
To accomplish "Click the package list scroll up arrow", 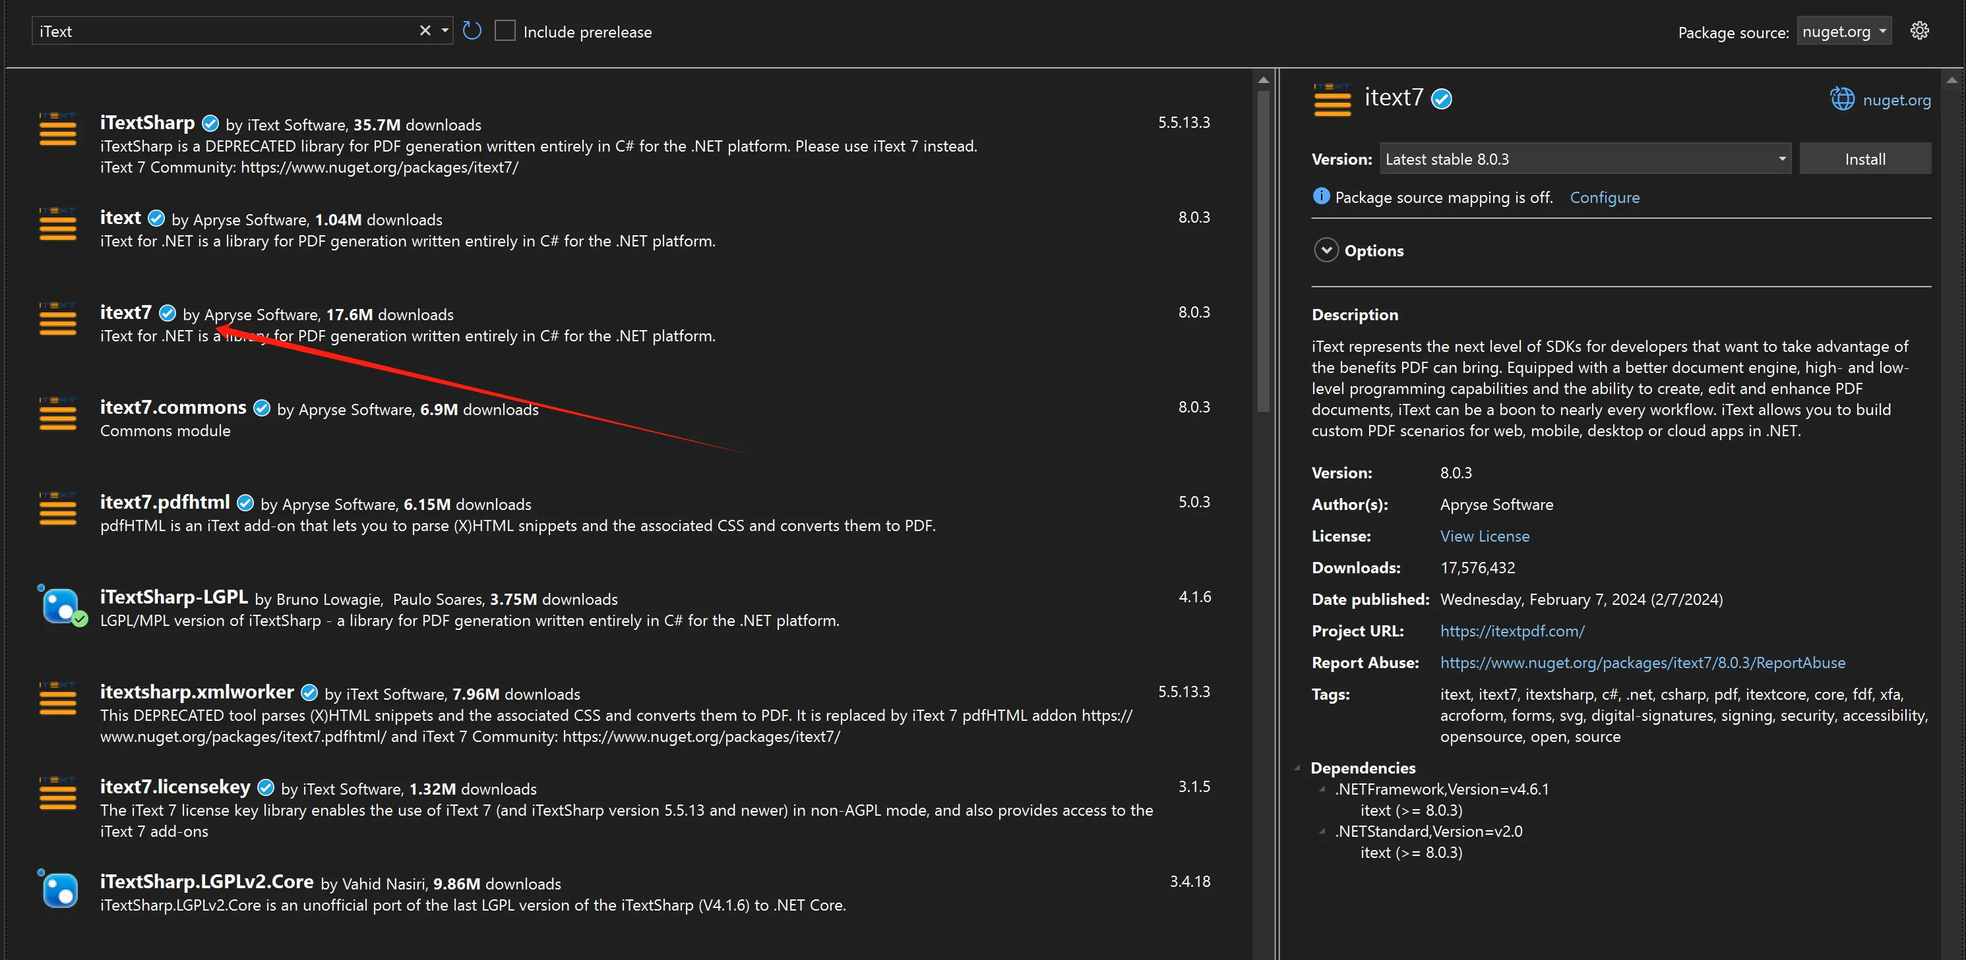I will [x=1263, y=79].
